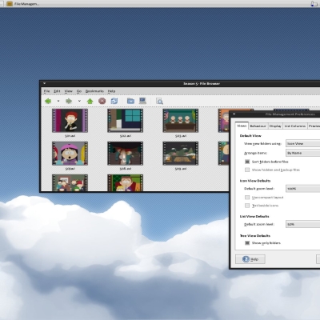Go up to the parent folder

click(90, 101)
